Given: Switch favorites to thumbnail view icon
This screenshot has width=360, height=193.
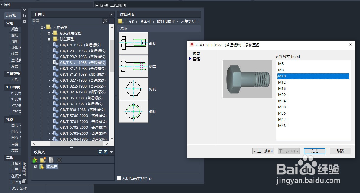Looking at the screenshot, I should 105,152.
